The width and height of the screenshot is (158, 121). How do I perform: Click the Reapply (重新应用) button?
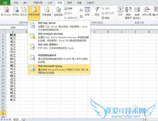108,13
